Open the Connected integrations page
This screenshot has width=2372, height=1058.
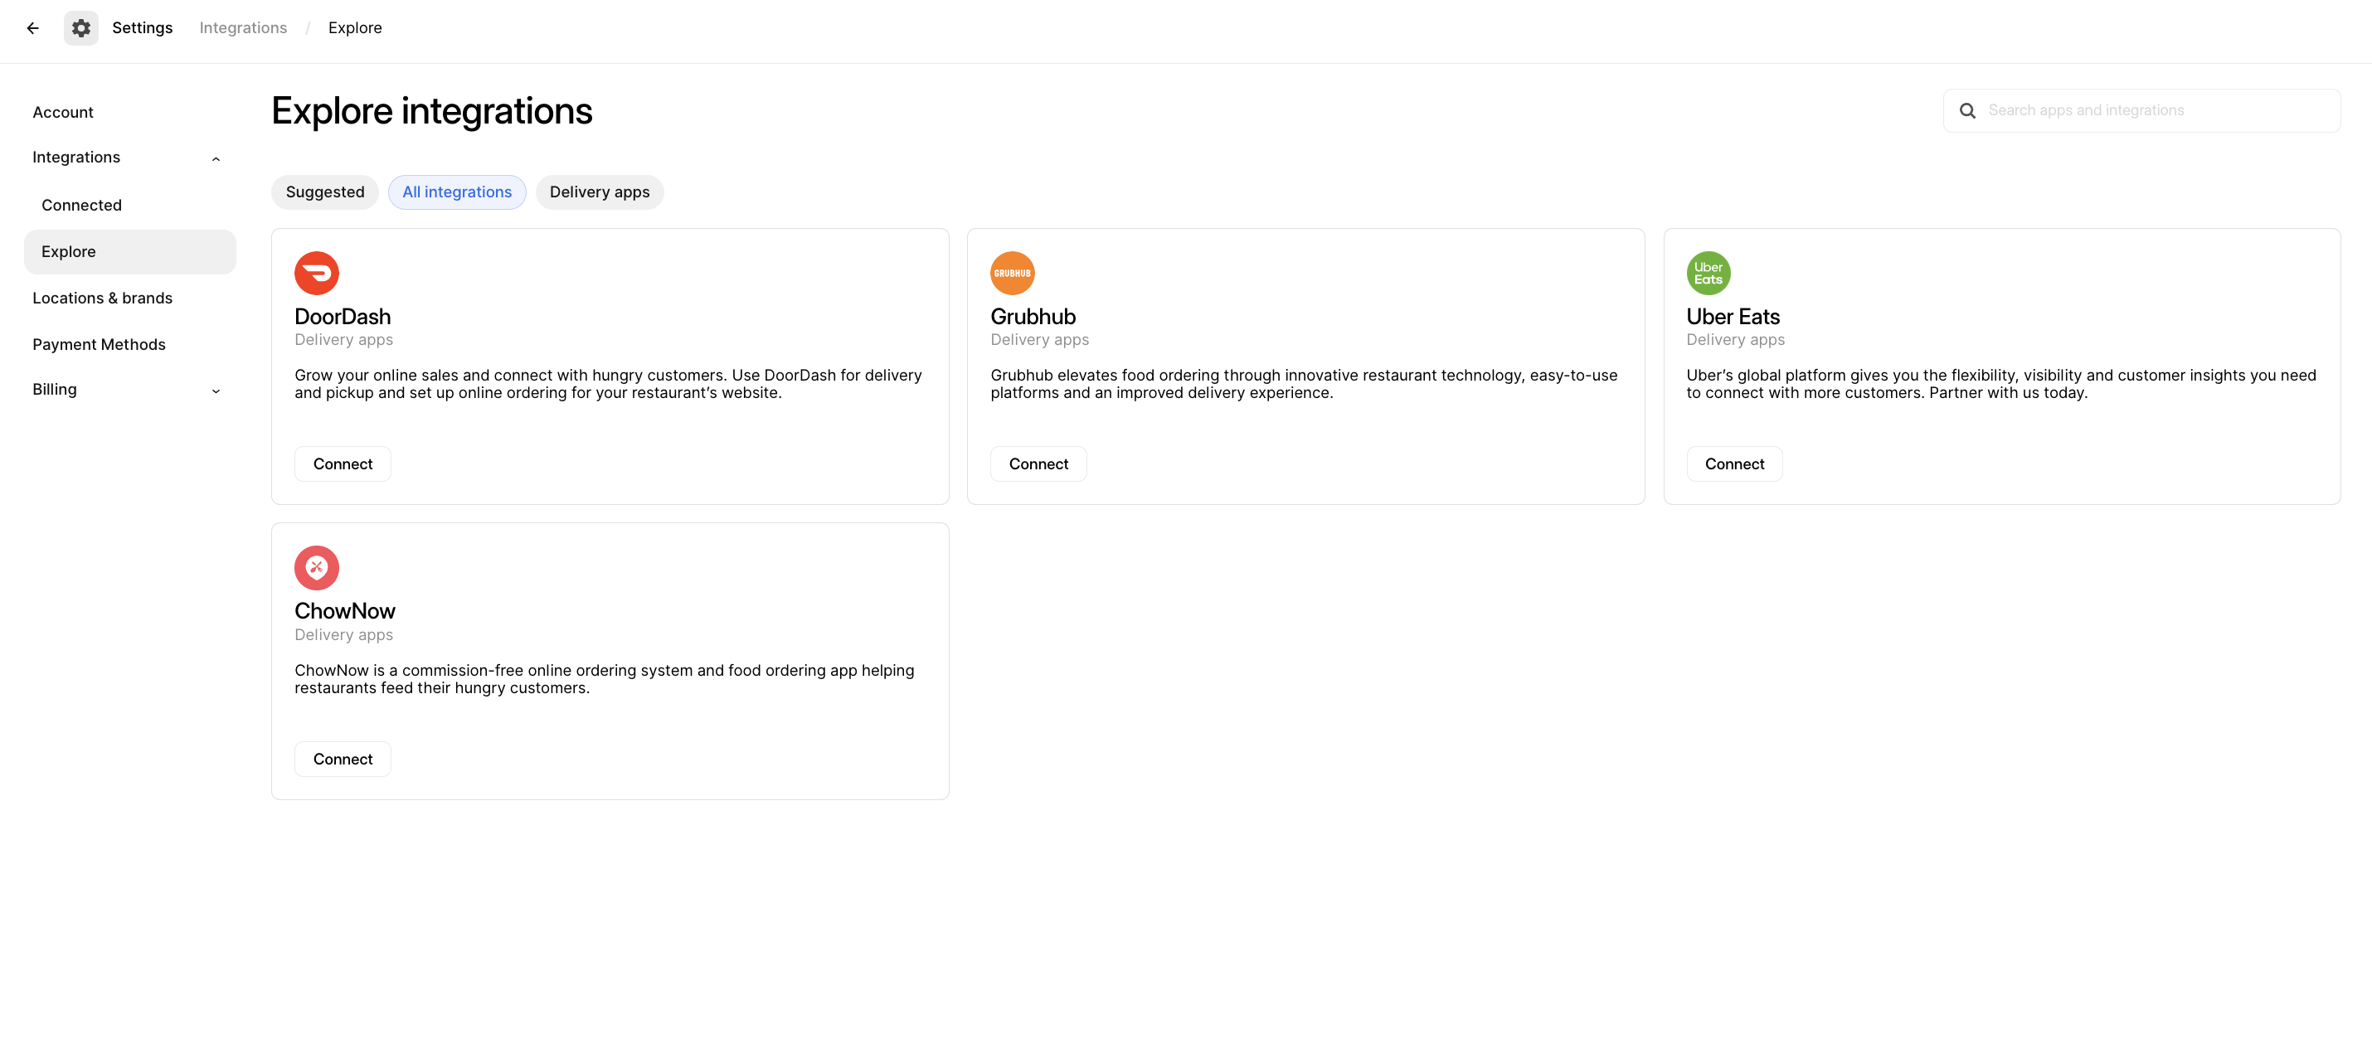tap(81, 205)
